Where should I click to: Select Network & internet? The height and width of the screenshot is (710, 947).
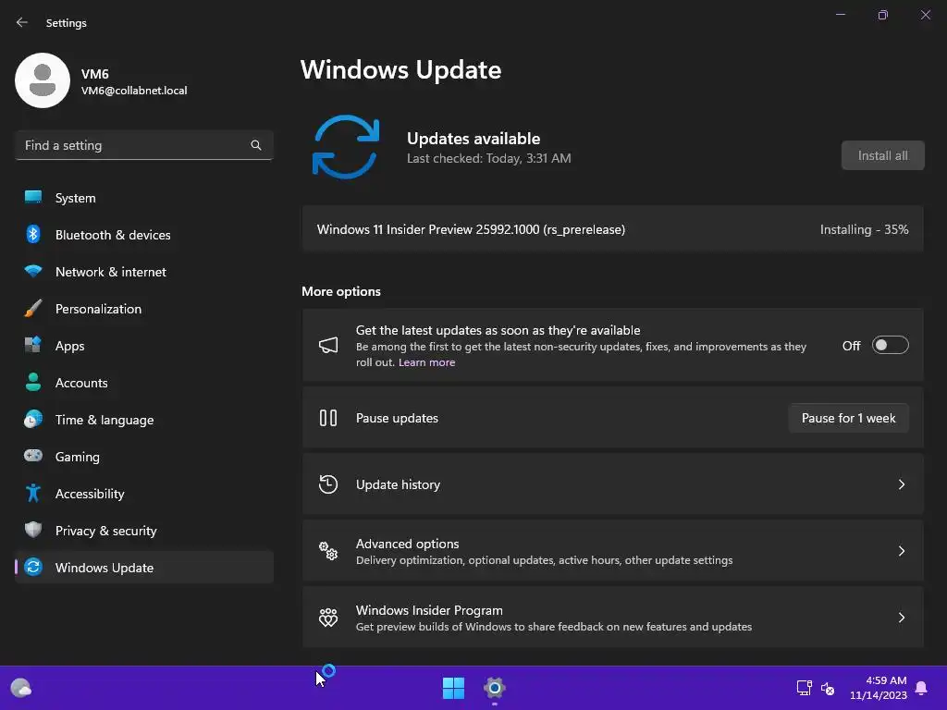(143, 272)
